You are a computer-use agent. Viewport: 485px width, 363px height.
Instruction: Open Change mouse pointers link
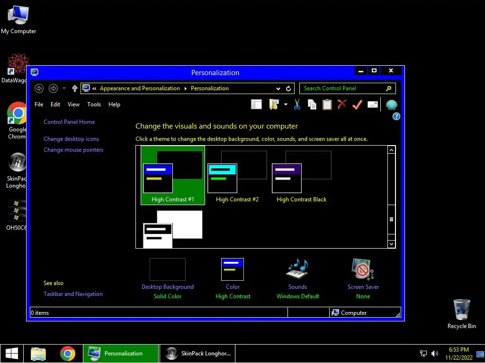coord(73,150)
